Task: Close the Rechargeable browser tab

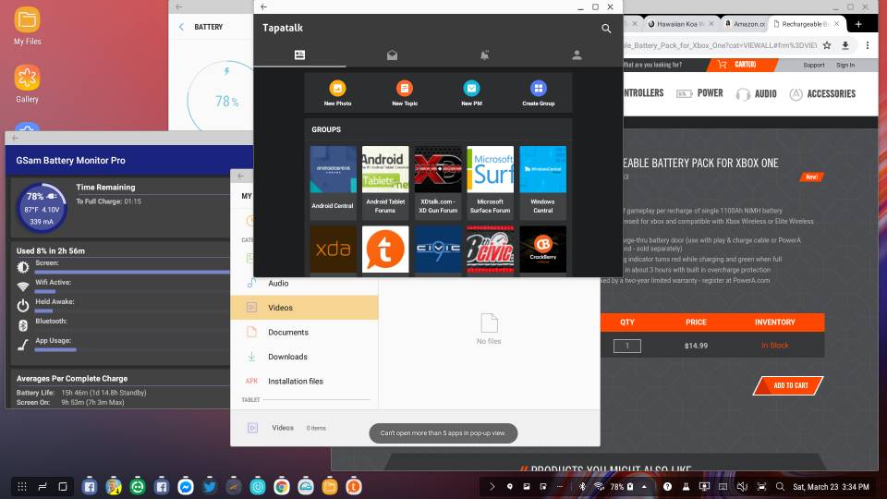Action: (x=837, y=24)
